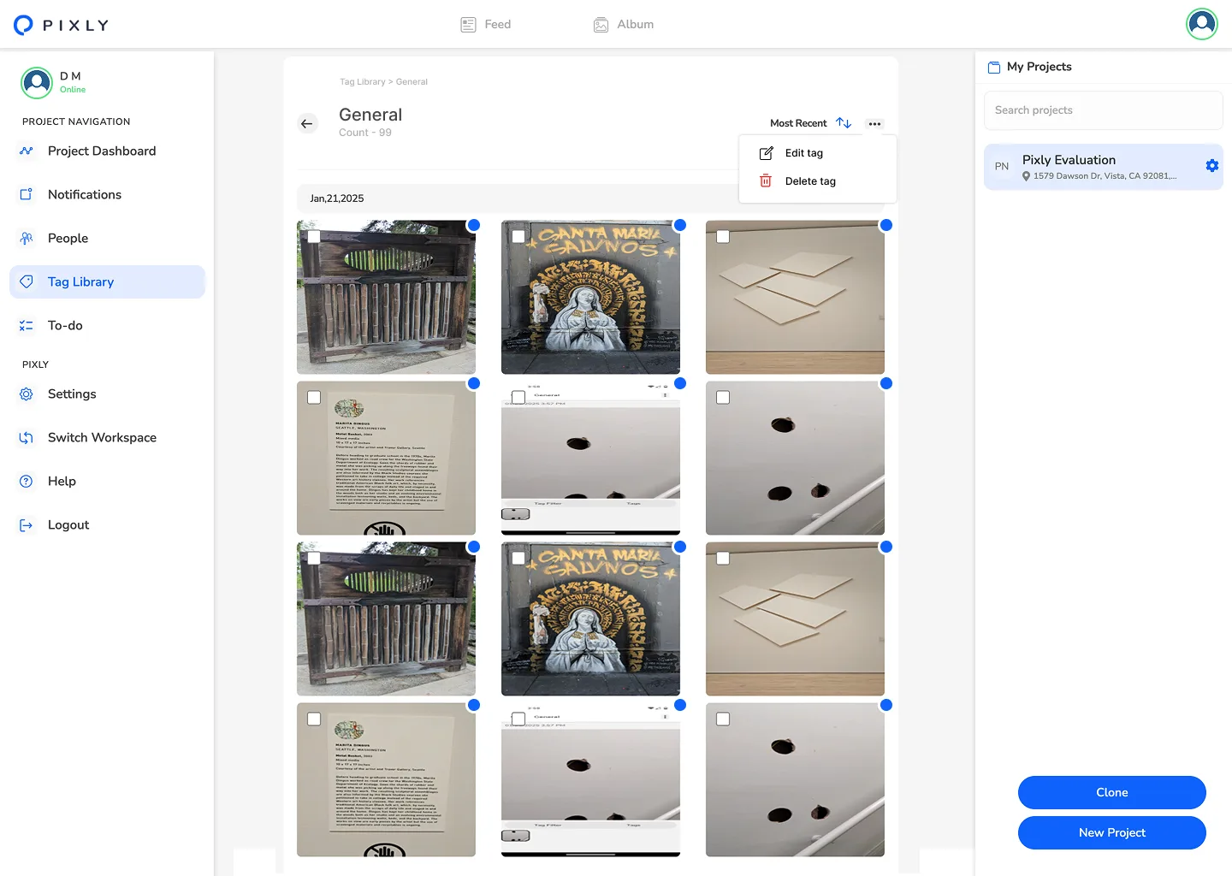
Task: Click the My Projects header icon
Action: 994,68
